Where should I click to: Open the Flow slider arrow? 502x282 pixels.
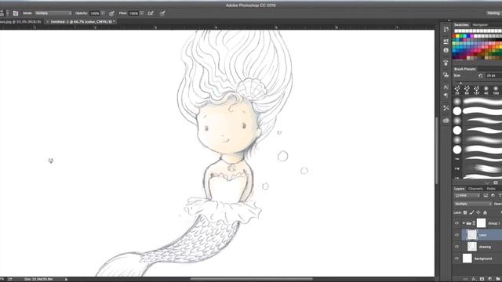click(141, 13)
